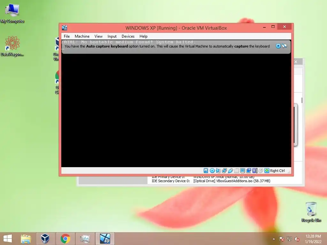The width and height of the screenshot is (327, 245).
Task: Click the don't-show-again notification icon
Action: (284, 46)
